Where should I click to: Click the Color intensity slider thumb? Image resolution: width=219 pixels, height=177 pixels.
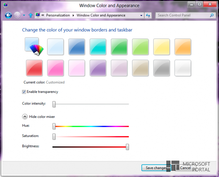point(54,104)
